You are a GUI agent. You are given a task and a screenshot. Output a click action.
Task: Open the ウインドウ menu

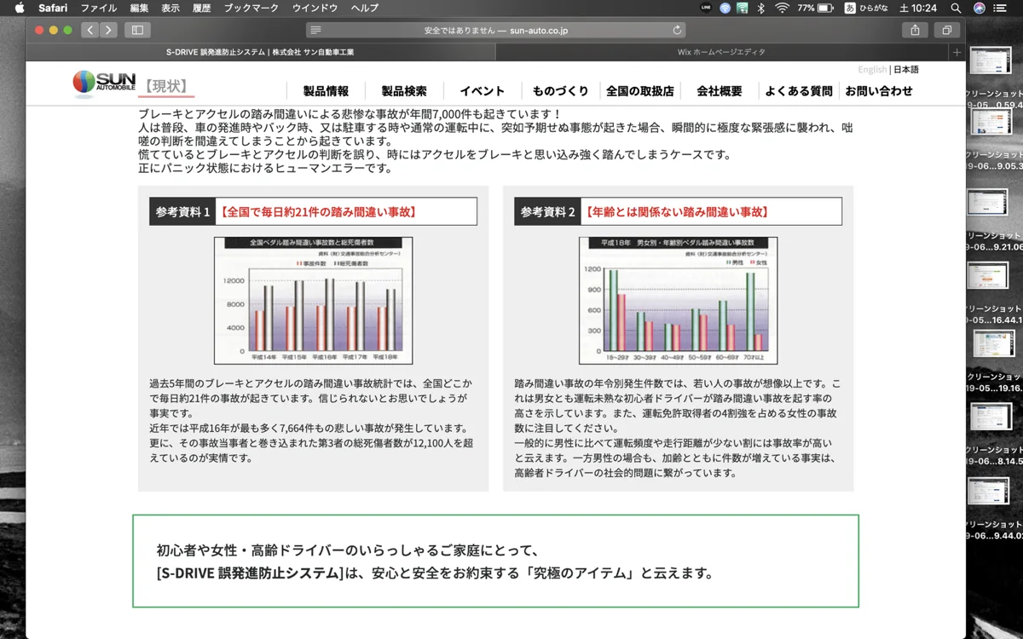pos(315,8)
